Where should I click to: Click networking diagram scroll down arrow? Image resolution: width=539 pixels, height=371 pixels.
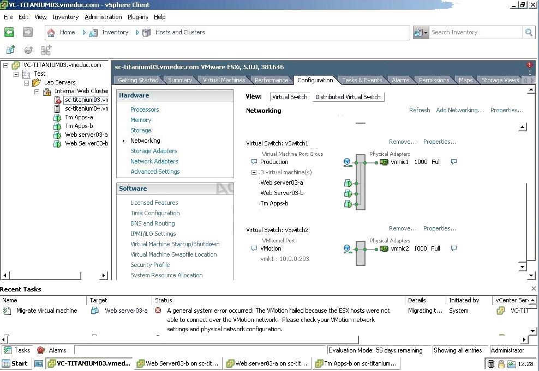coord(523,266)
